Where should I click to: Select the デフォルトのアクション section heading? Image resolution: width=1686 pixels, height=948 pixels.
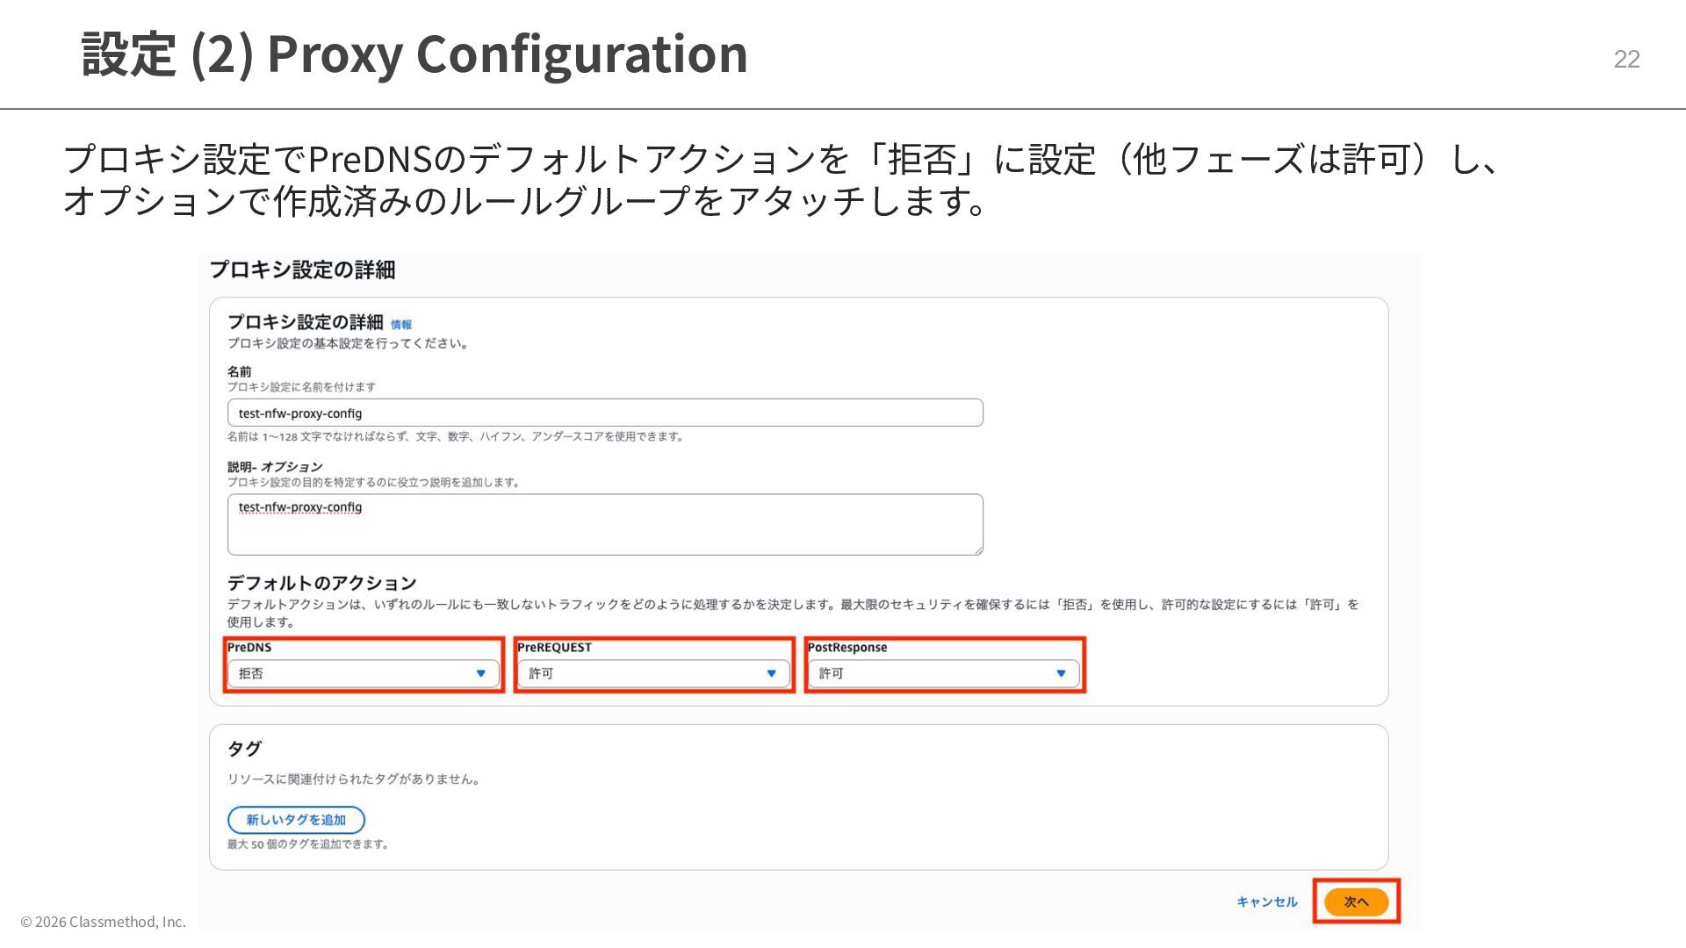pos(321,583)
